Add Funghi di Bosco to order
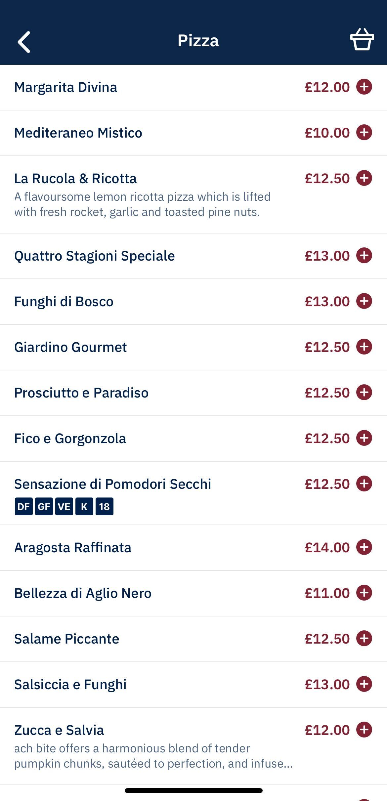Viewport: 387px width, 801px height. (x=364, y=301)
